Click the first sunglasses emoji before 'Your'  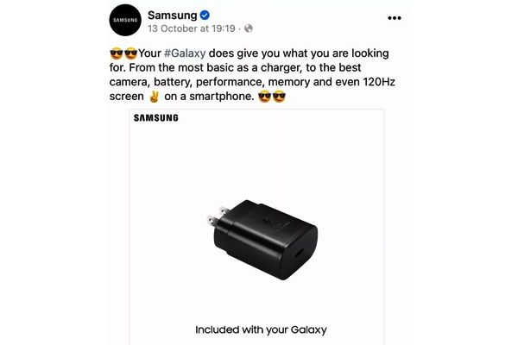[x=117, y=53]
